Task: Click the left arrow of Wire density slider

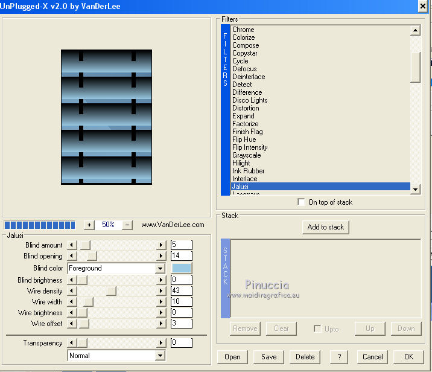Action: coord(72,290)
